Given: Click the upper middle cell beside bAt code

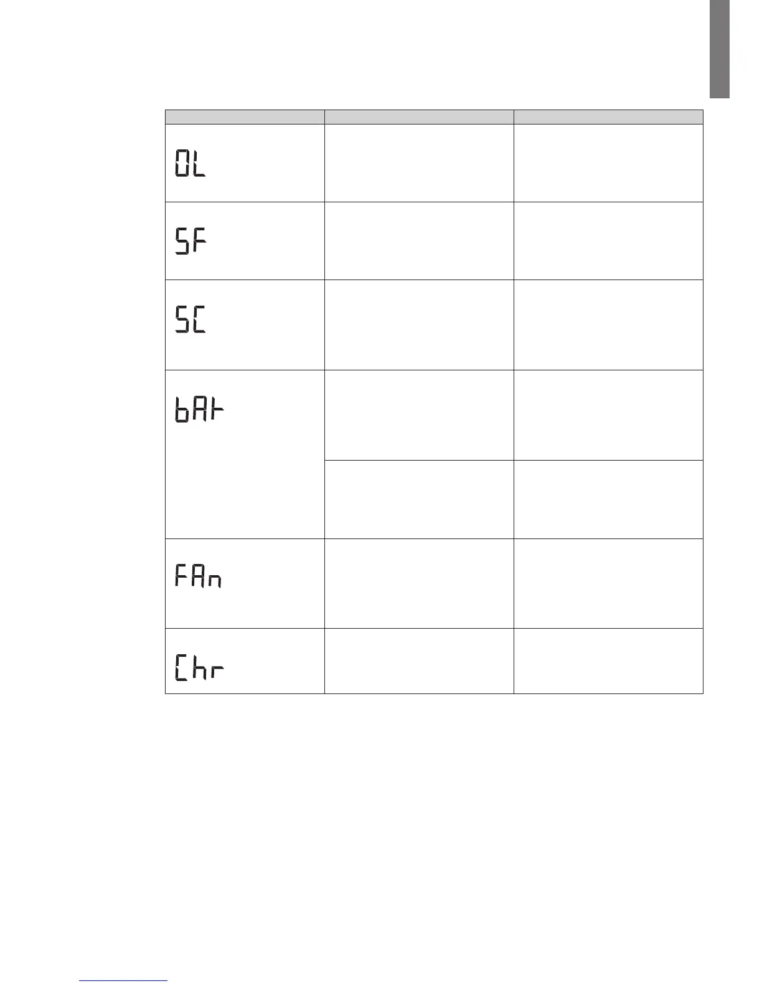Looking at the screenshot, I should 419,415.
